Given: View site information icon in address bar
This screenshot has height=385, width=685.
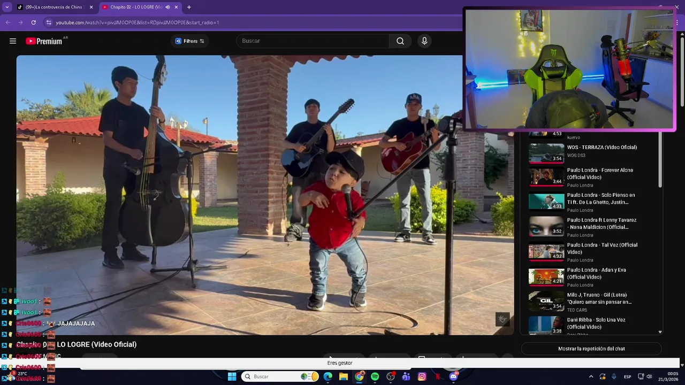Looking at the screenshot, I should (x=49, y=22).
